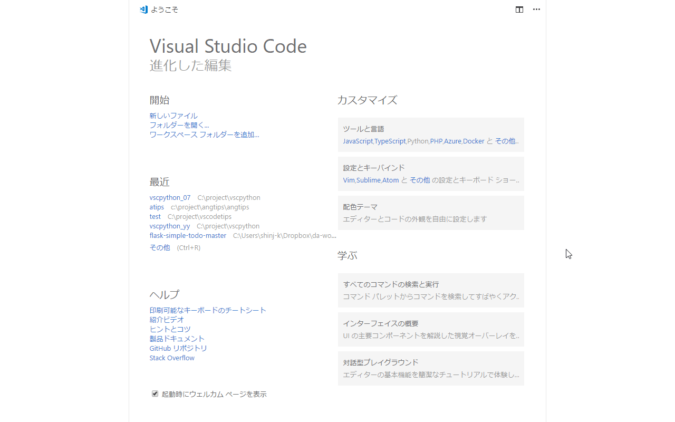The height and width of the screenshot is (422, 675).
Task: Open recent project vscpython_07
Action: coord(170,198)
